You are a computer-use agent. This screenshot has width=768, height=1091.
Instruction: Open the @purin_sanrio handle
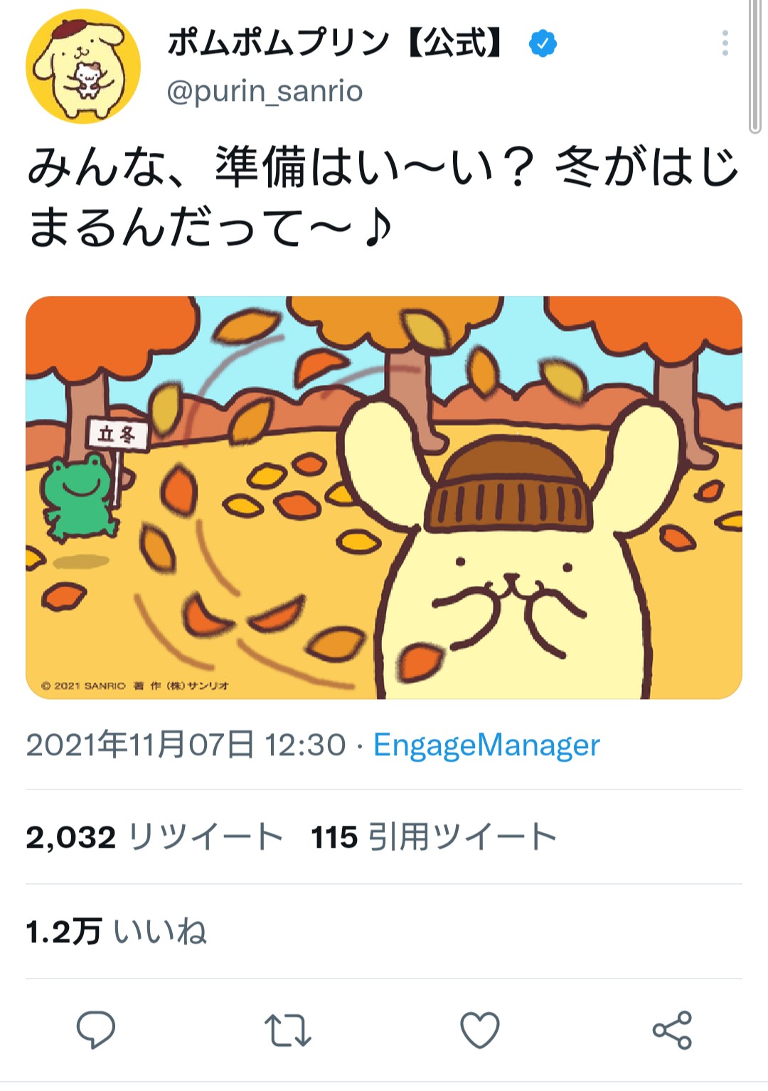[265, 91]
